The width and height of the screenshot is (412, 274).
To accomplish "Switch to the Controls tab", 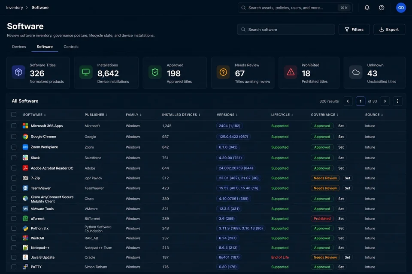I will click(x=71, y=47).
